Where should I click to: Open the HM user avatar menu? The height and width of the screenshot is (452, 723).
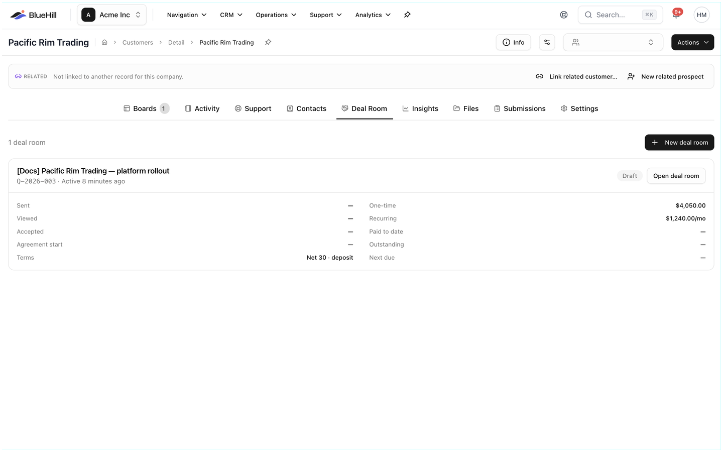701,15
